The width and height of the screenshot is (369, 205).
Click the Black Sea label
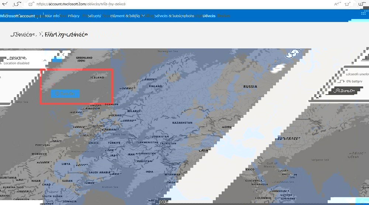[119, 135]
